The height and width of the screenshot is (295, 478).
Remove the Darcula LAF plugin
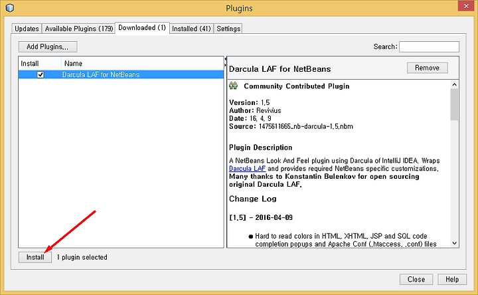click(x=427, y=68)
